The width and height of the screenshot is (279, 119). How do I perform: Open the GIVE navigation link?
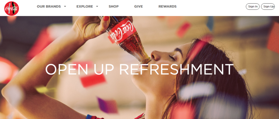138,7
